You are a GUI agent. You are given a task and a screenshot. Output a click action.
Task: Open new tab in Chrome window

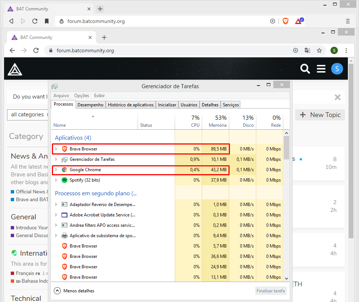[x=104, y=37]
